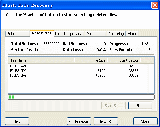This screenshot has height=127, width=160.
Task: Sort by the Start Sector column header
Action: 124,60
